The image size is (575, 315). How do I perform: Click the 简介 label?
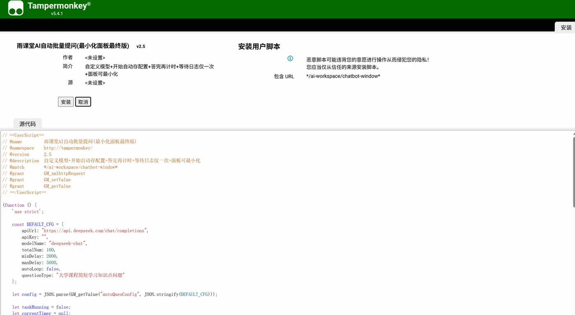[x=68, y=66]
